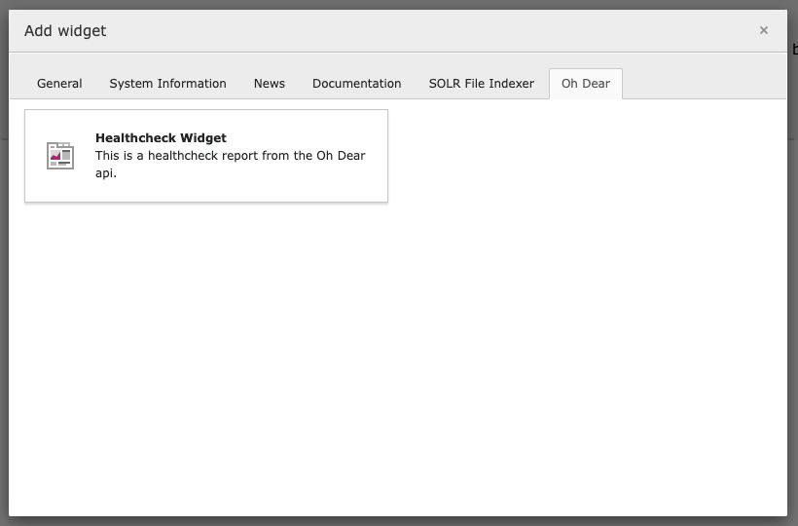Click the phrase Oh Dear in description
798x526 pixels.
click(x=341, y=155)
